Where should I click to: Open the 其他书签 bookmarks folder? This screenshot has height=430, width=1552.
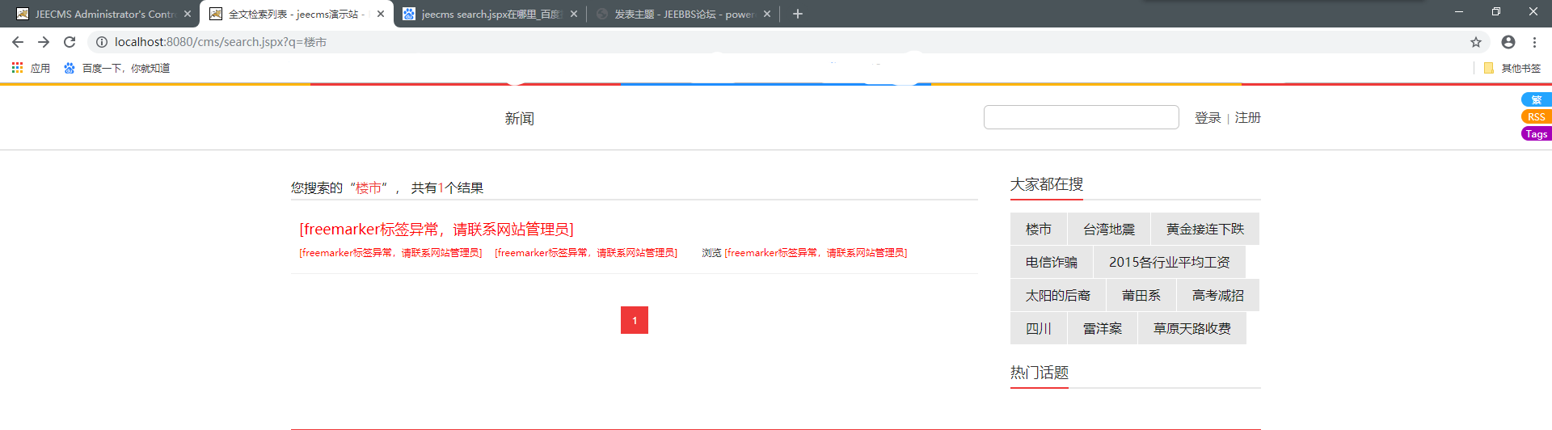(x=1512, y=68)
